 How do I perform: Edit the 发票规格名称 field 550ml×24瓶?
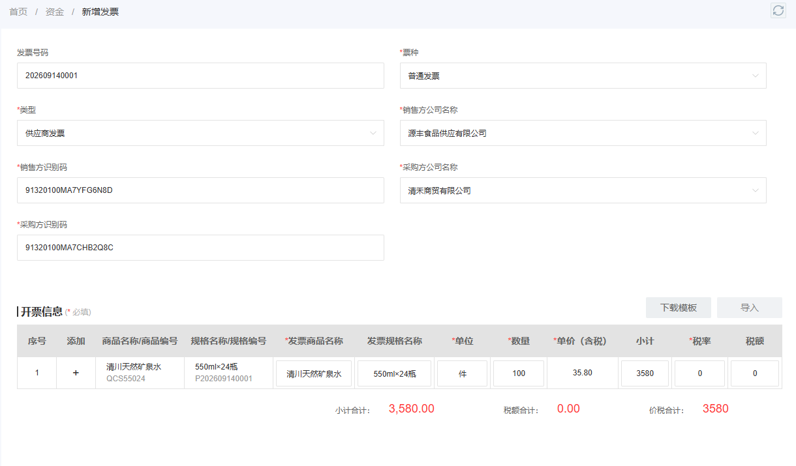tap(394, 373)
